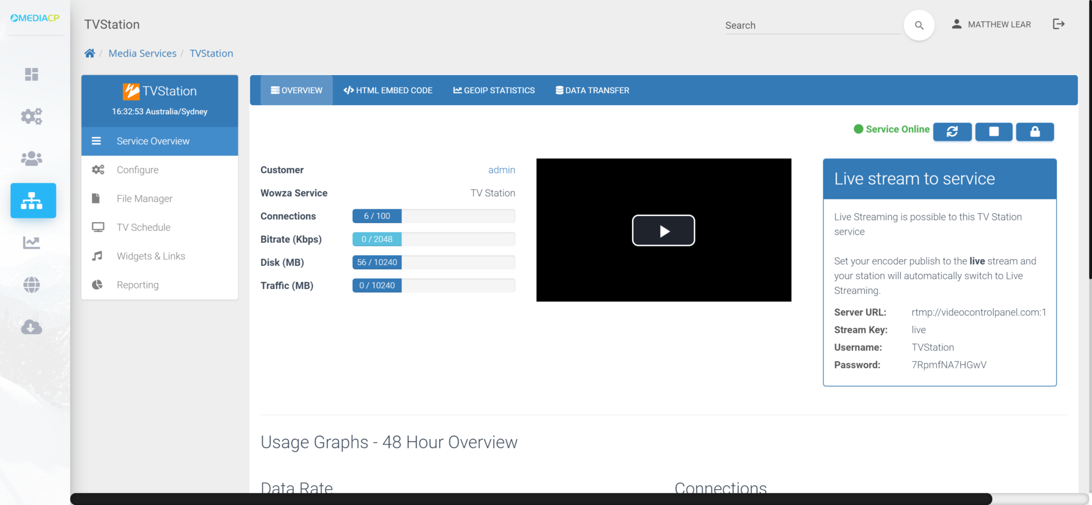Click 'Usage Graphs - 48 Hour Overview' heading
The height and width of the screenshot is (505, 1092).
coord(389,443)
